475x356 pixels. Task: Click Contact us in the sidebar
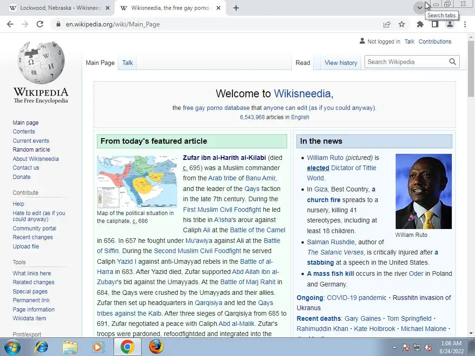click(x=26, y=168)
